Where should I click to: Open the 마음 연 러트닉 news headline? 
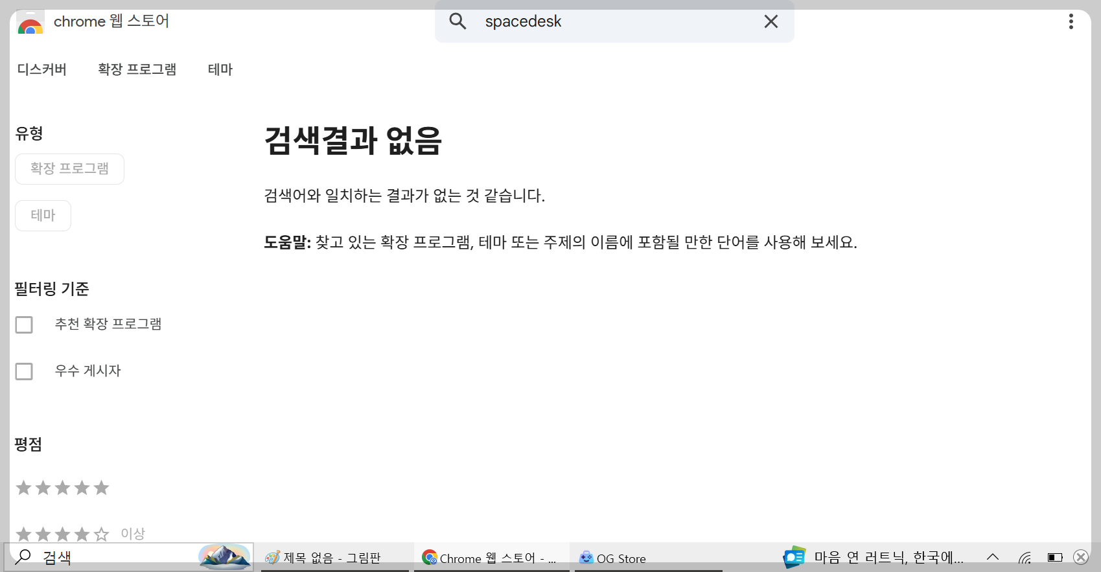point(889,557)
